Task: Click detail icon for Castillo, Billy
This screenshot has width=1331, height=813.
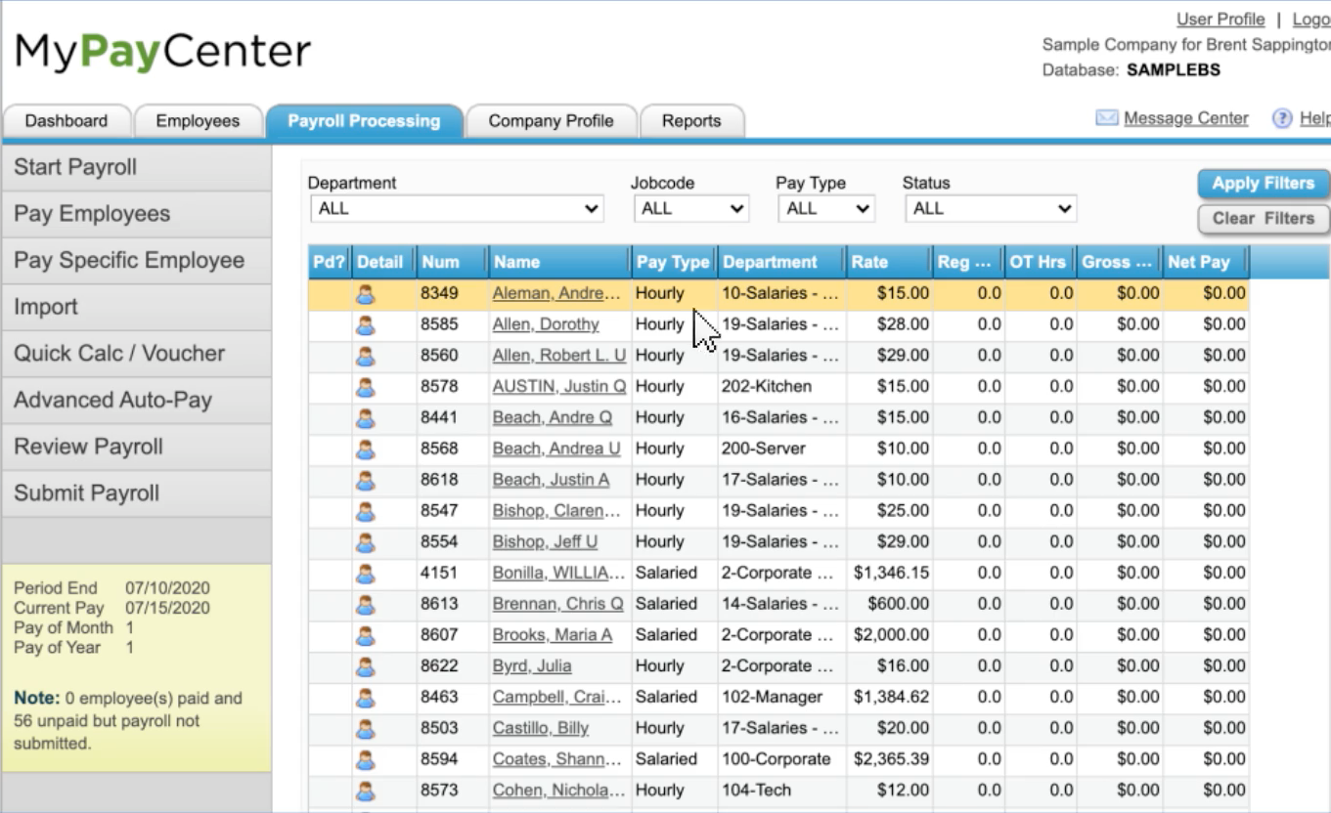Action: (x=366, y=729)
